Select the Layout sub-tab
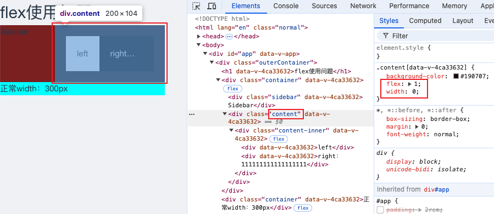The image size is (494, 214). (463, 21)
